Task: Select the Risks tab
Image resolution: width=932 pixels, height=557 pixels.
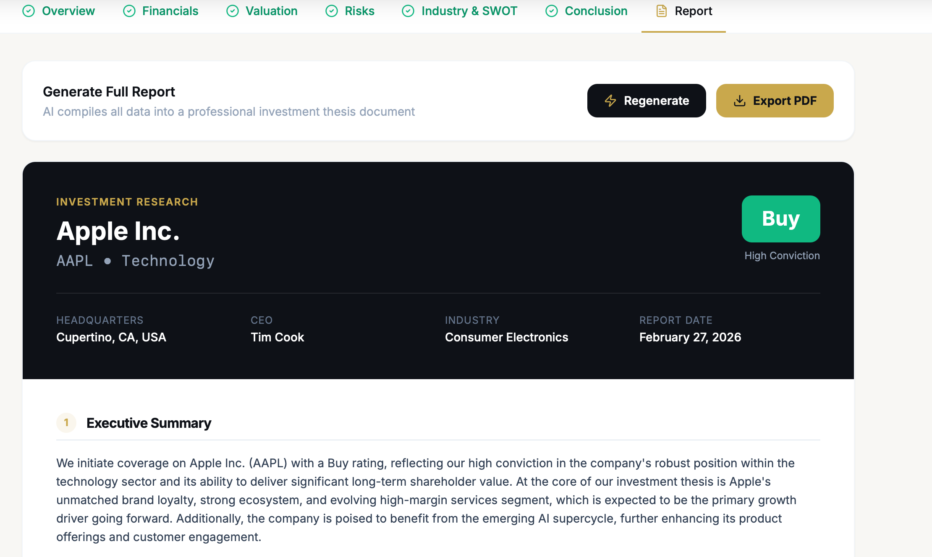Action: coord(350,11)
